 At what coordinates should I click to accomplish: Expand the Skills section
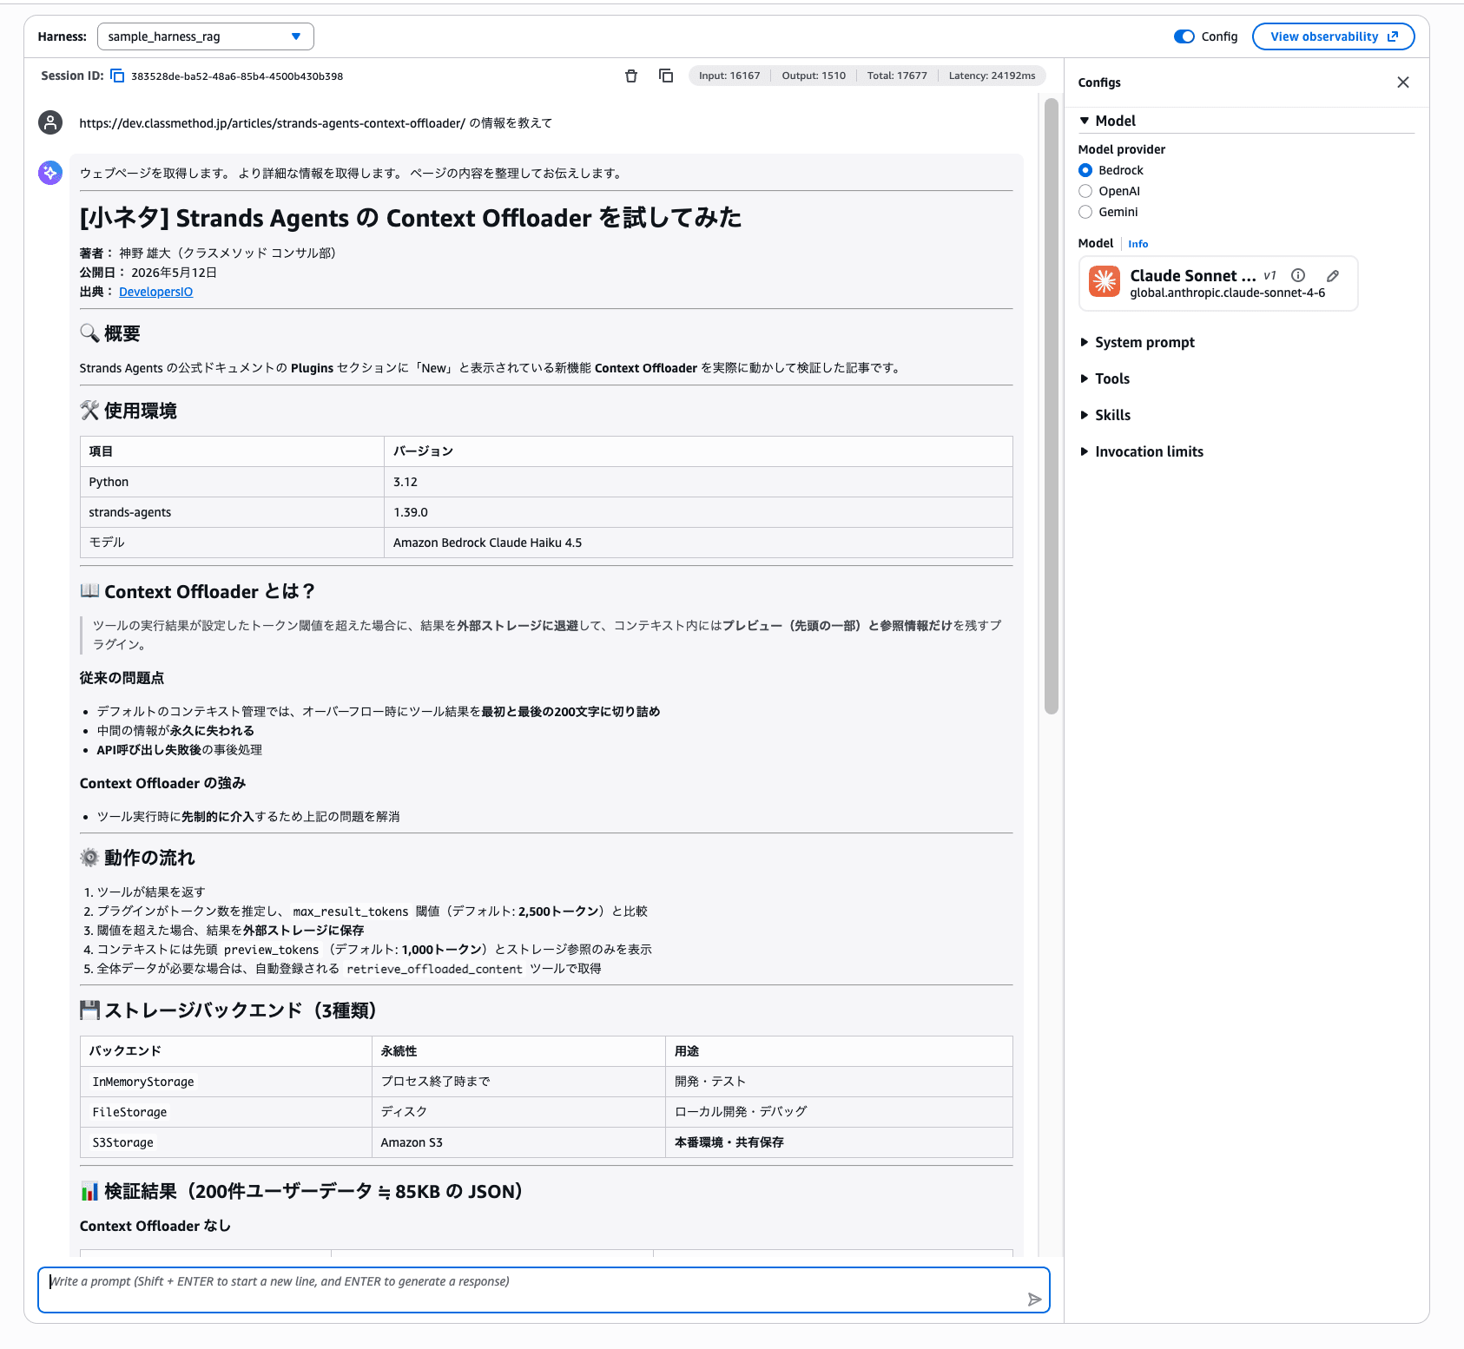click(1105, 415)
